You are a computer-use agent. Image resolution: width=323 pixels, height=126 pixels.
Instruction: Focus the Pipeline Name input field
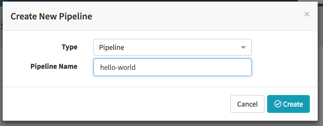(173, 67)
